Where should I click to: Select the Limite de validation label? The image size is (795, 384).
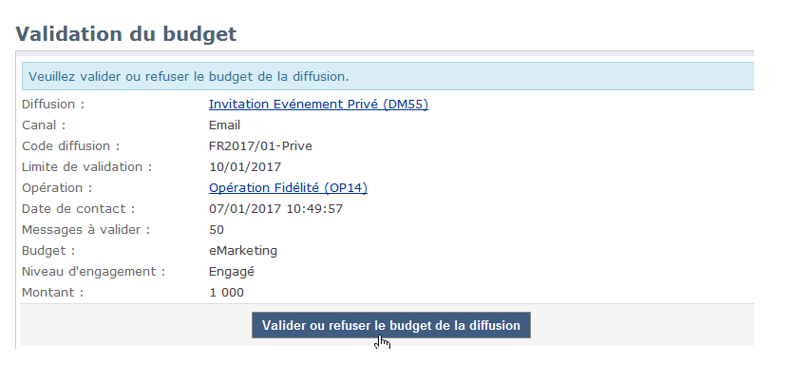coord(86,167)
